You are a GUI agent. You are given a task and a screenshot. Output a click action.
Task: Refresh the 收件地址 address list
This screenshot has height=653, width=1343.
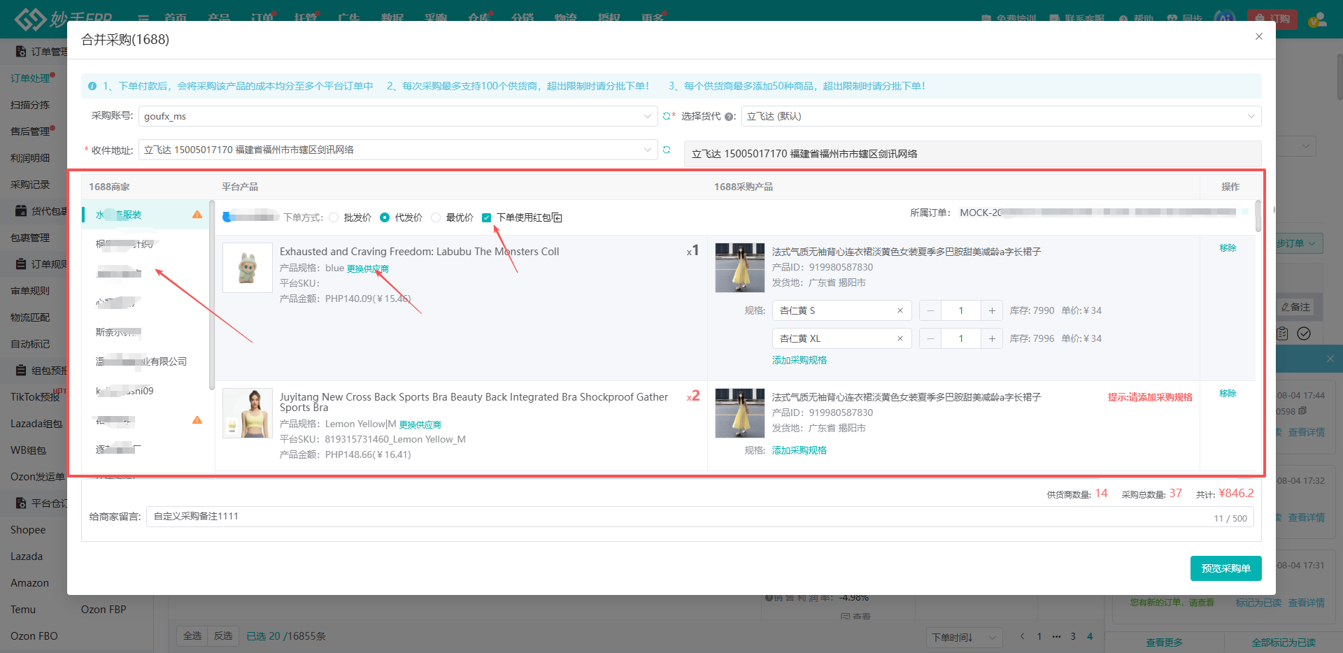click(667, 150)
